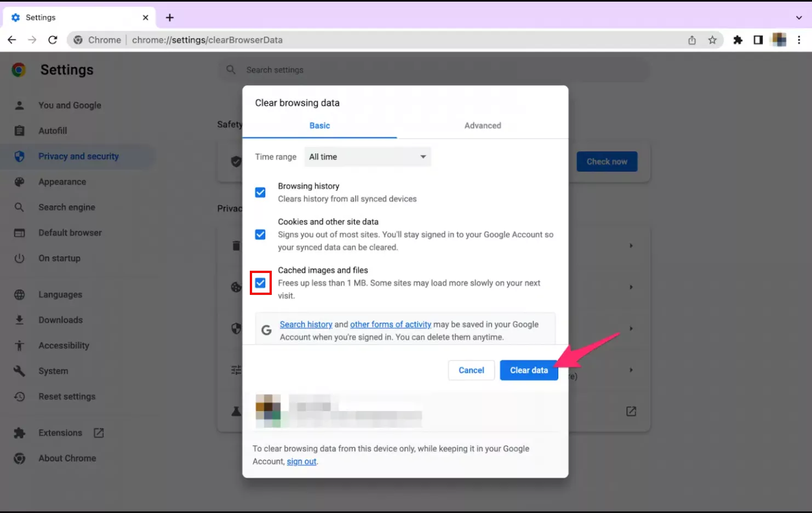Open the Time range dropdown

coord(368,157)
